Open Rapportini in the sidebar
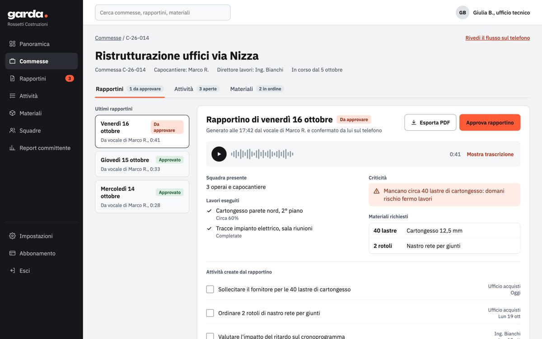542x339 pixels. (x=42, y=79)
